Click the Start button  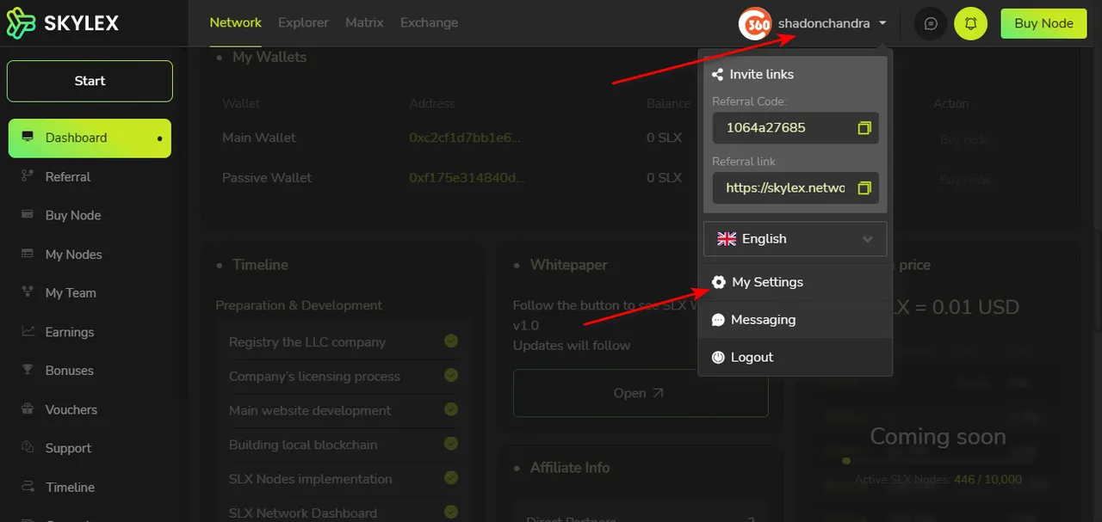pos(90,81)
